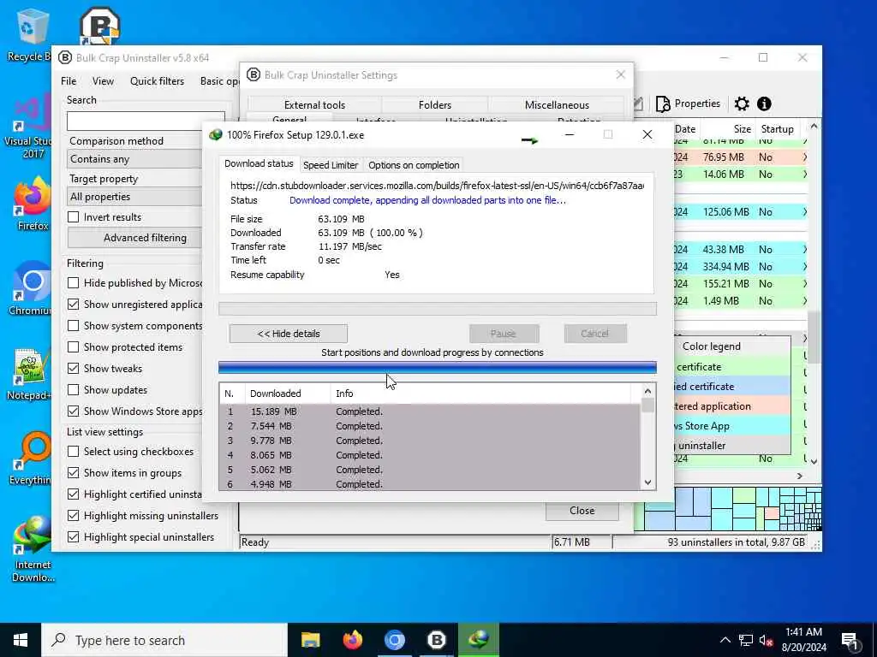The width and height of the screenshot is (877, 657).
Task: Switch to Bulk Crap Uninstaller taskbar icon
Action: click(436, 640)
